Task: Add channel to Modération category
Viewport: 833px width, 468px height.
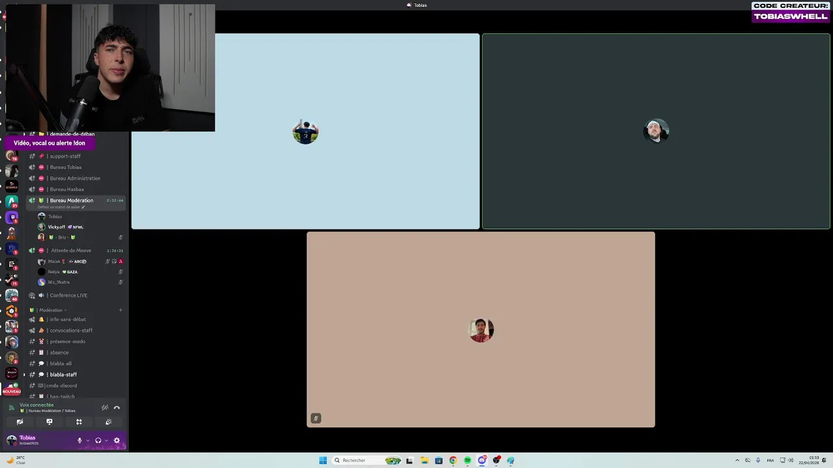Action: (120, 310)
